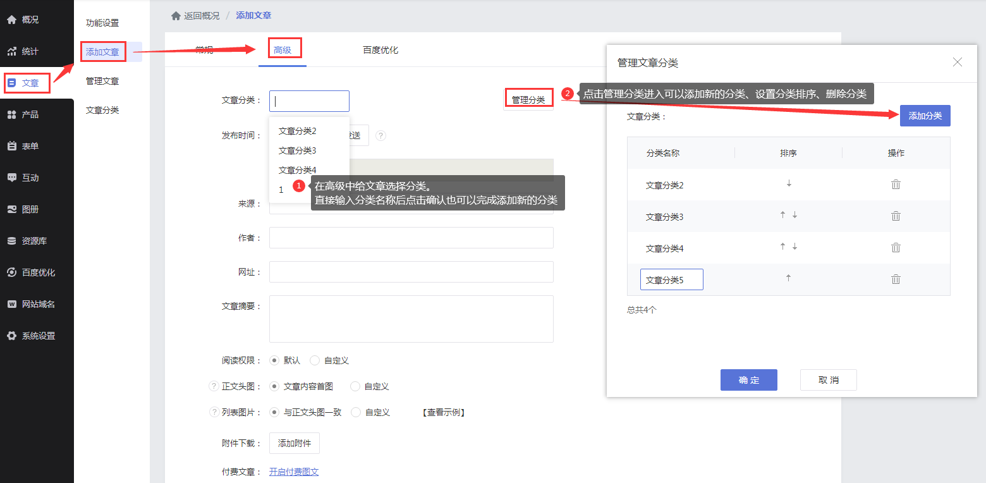
Task: Open the 【查看示例】 link
Action: coord(444,412)
